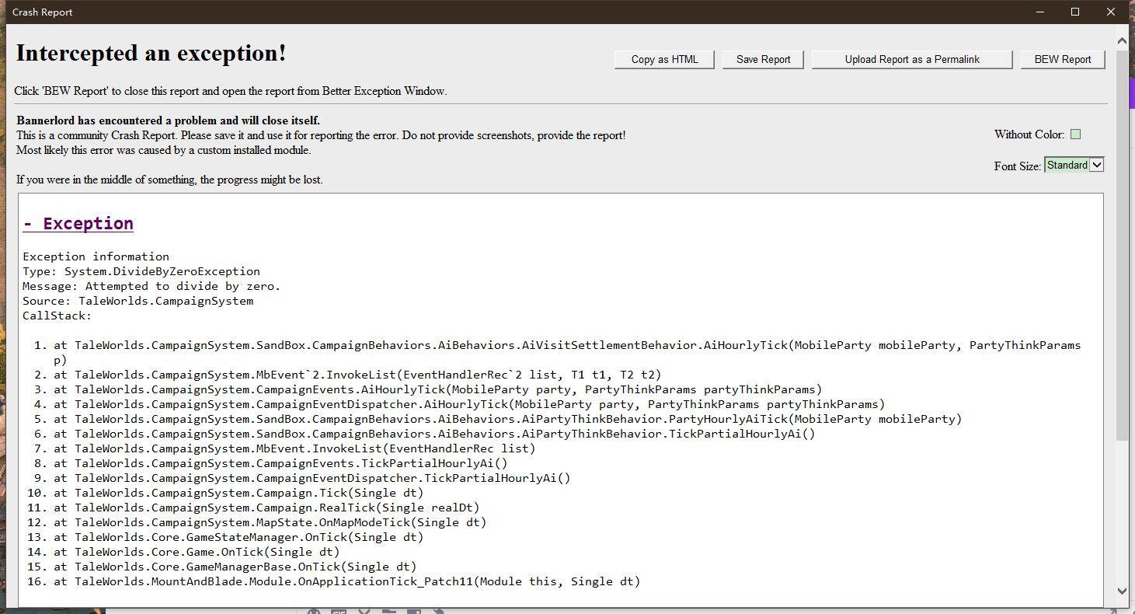Click the vertical scrollbar's up arrow
Screen dimensions: 1135x614
(1121, 41)
